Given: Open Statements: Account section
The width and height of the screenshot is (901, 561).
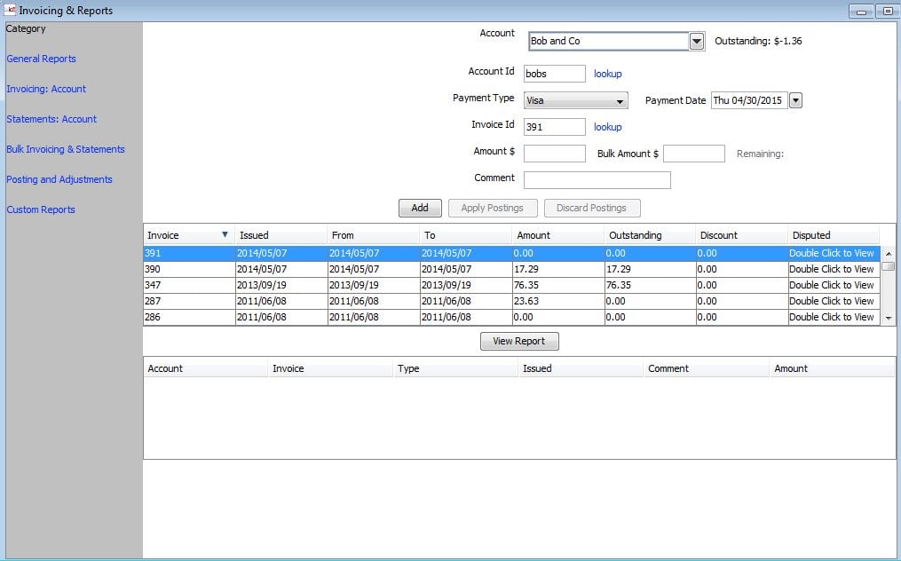Looking at the screenshot, I should [x=51, y=119].
